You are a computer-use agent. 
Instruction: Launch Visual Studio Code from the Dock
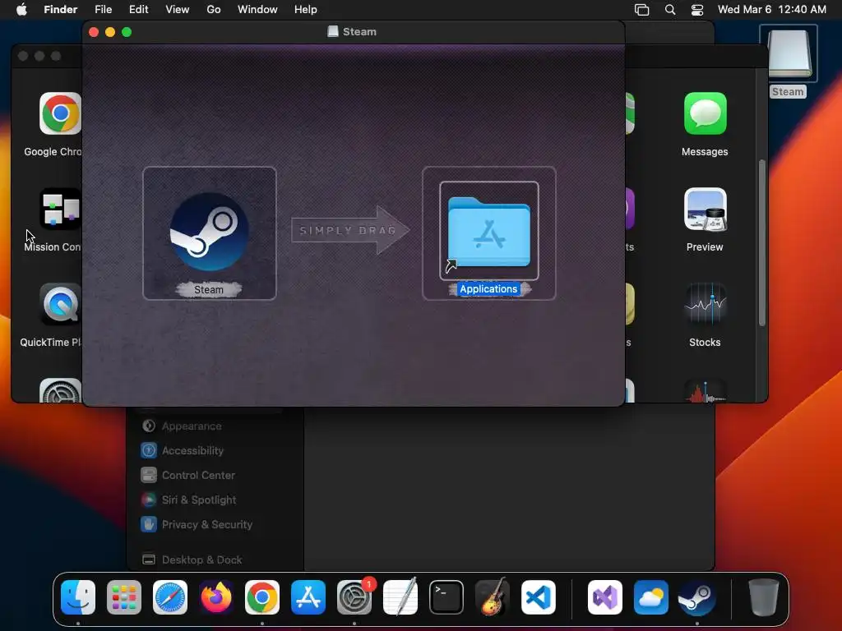[538, 597]
